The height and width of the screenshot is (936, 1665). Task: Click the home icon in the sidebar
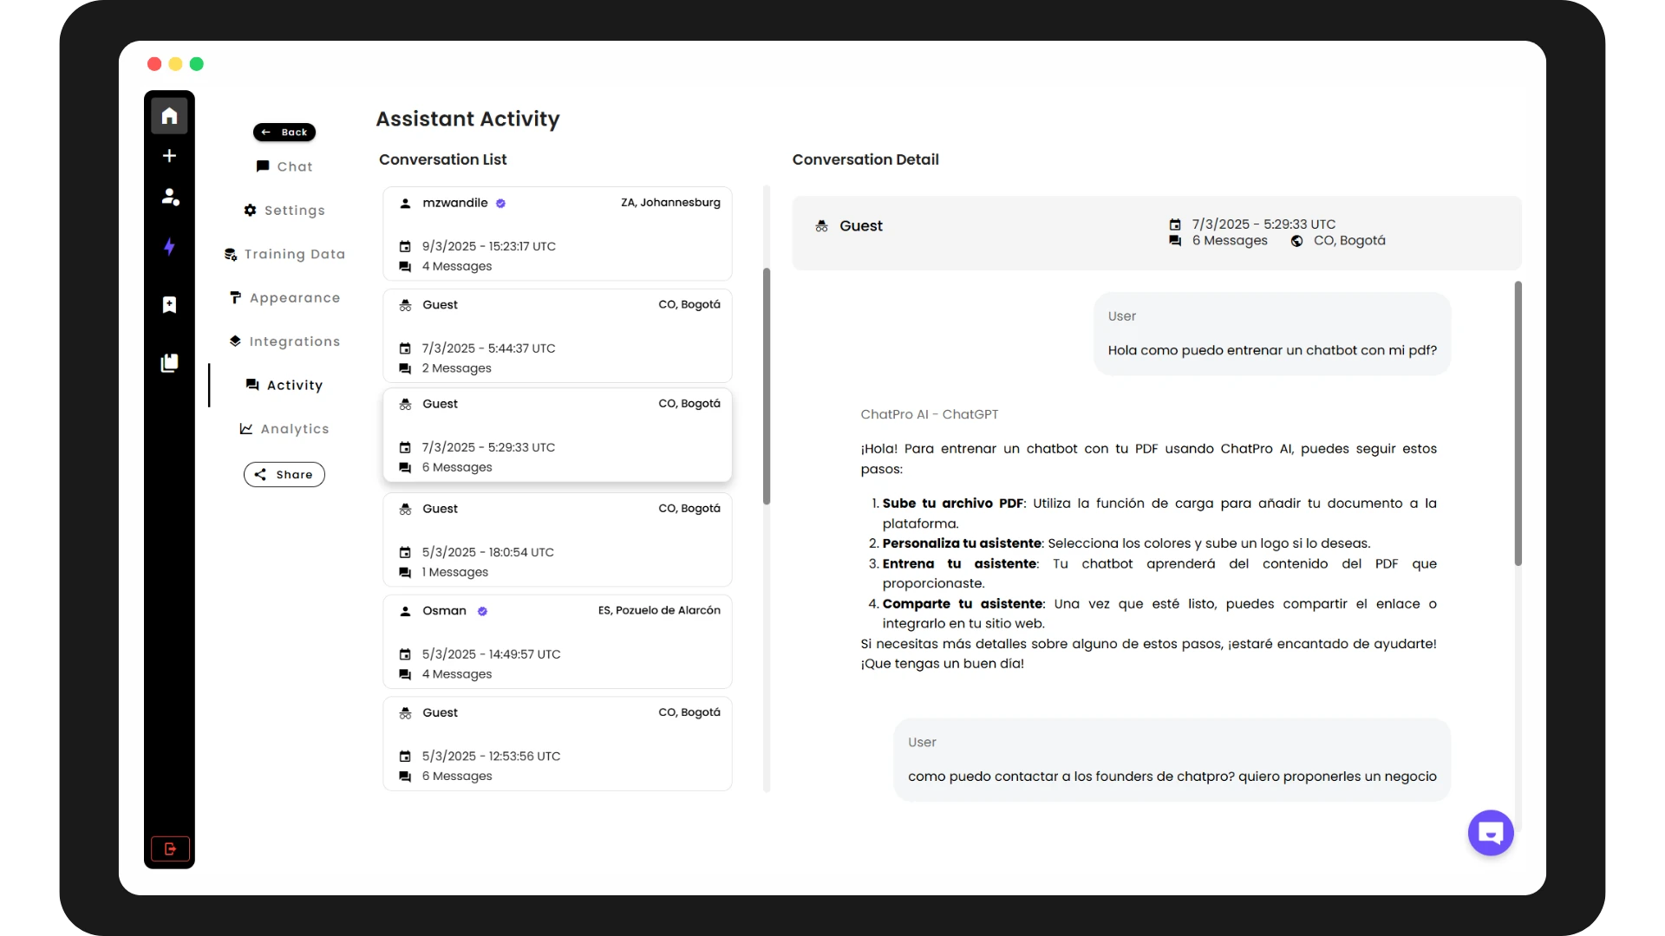(x=169, y=116)
